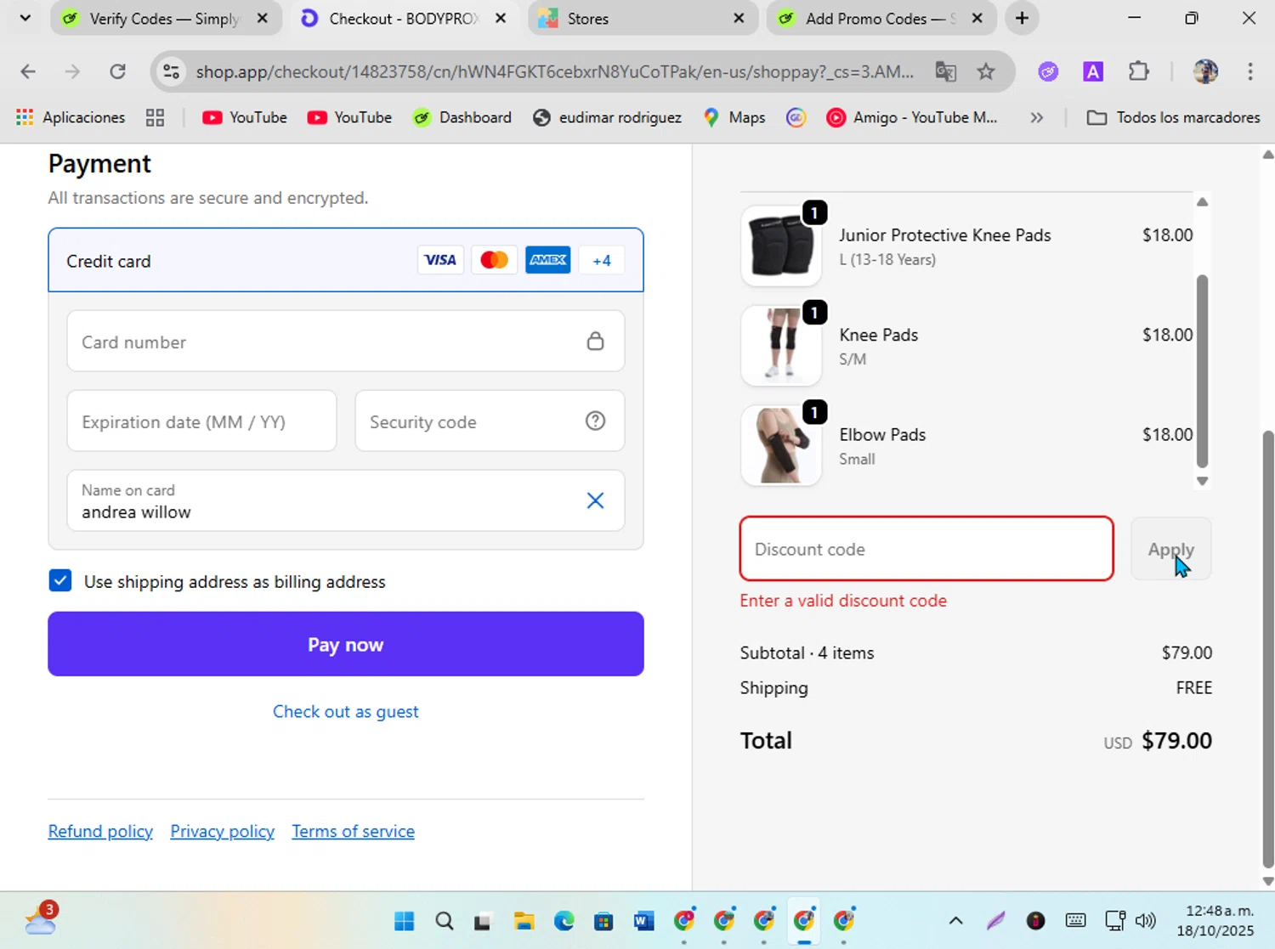Go back using the browser back arrow

coord(28,71)
